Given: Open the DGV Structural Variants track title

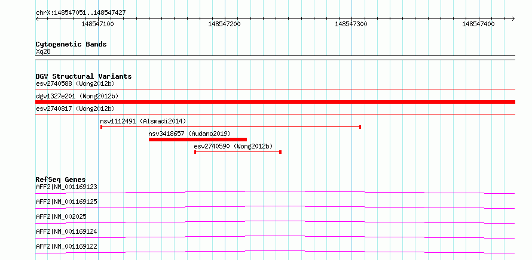Looking at the screenshot, I should [x=84, y=76].
